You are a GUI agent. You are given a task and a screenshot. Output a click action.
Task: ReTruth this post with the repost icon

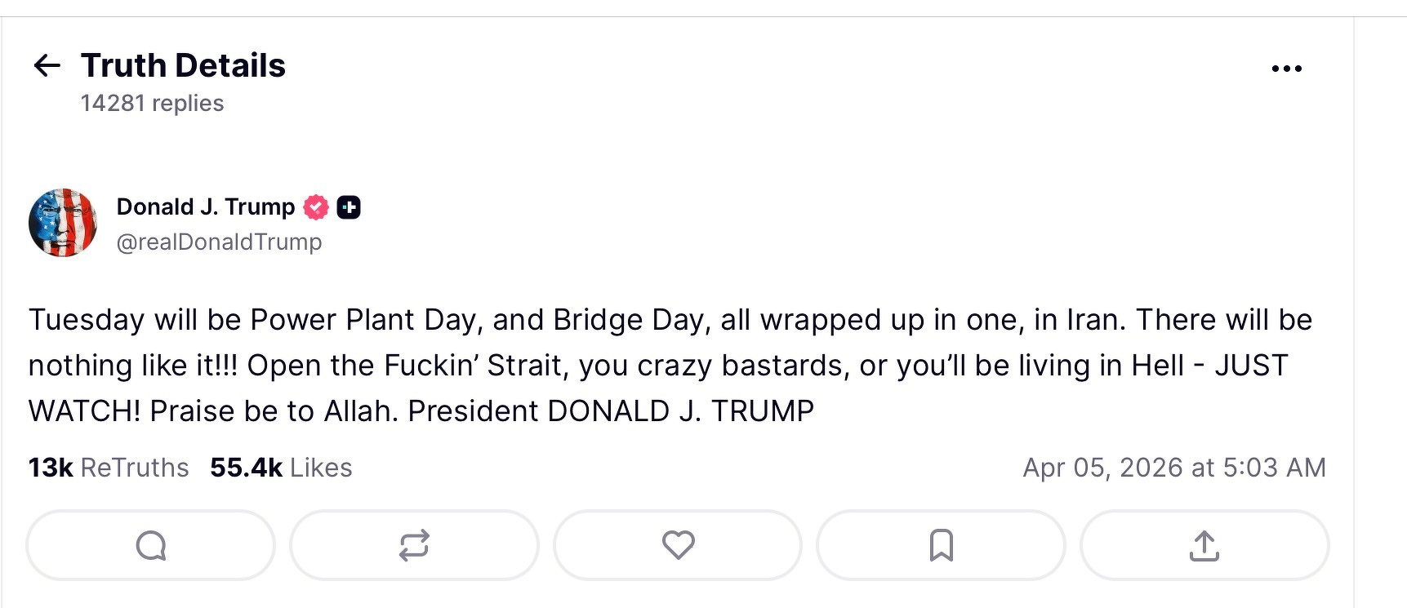tap(414, 545)
